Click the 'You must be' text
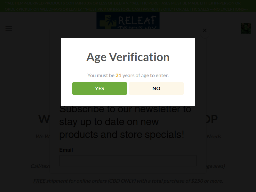Viewport: 256px width, 192px height. coord(101,76)
